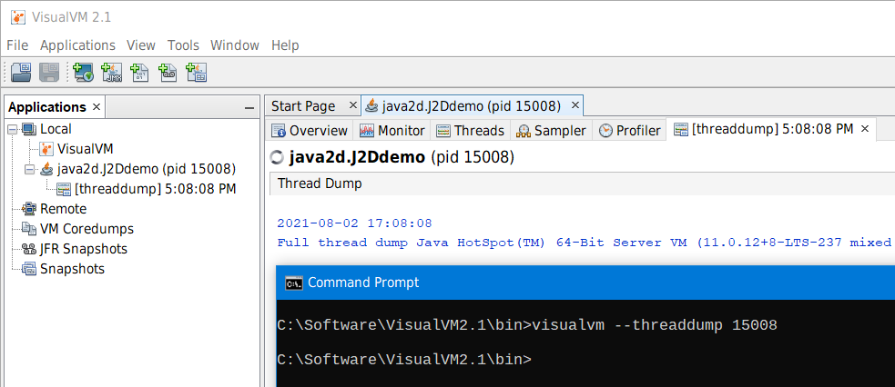Select the VM Coredumps tree node
This screenshot has height=387, width=895.
[x=86, y=229]
